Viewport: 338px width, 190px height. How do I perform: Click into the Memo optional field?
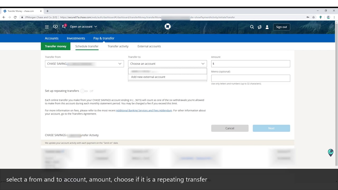pyautogui.click(x=251, y=78)
